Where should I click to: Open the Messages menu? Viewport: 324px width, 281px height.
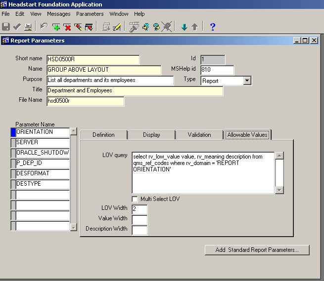coord(58,14)
